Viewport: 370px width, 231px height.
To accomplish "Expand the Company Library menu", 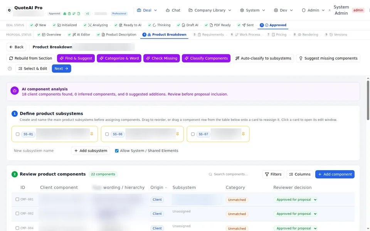I will (x=210, y=10).
